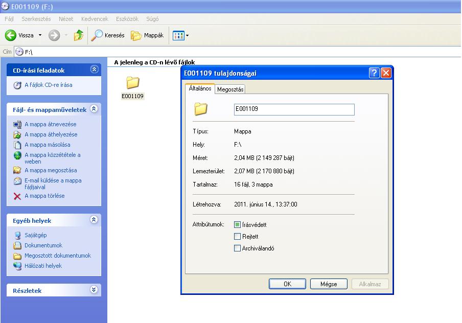Open the E001109 folder icon in file list
Image resolution: width=462 pixels, height=323 pixels.
click(133, 83)
